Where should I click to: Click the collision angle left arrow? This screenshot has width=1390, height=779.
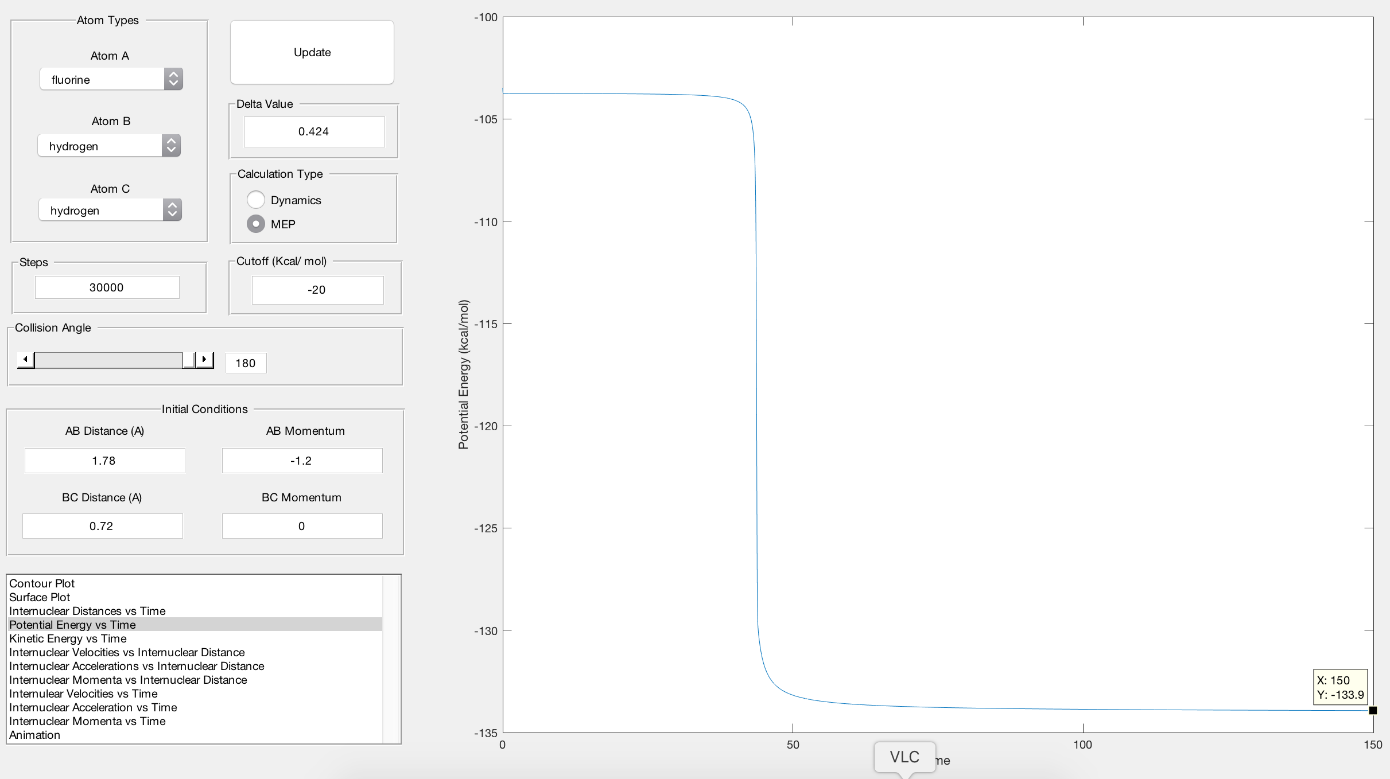coord(25,360)
